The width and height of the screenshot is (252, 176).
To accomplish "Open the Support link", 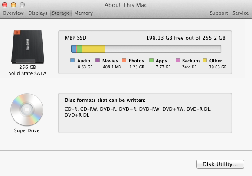I will 219,13.
